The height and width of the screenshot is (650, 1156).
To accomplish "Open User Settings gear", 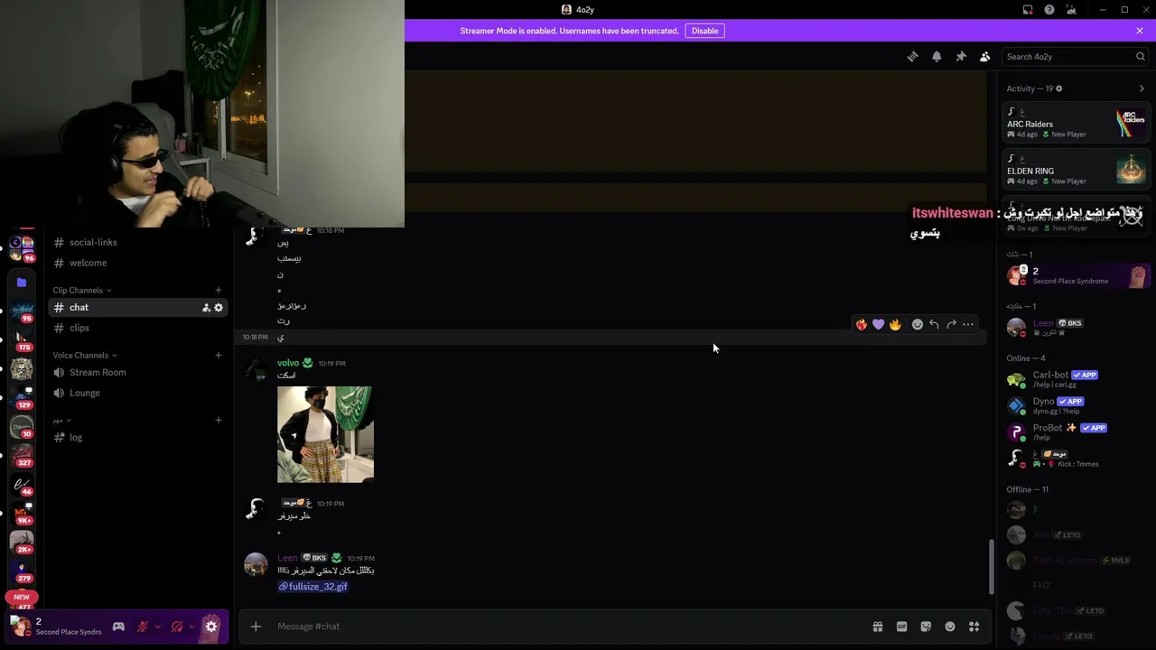I will [x=211, y=627].
